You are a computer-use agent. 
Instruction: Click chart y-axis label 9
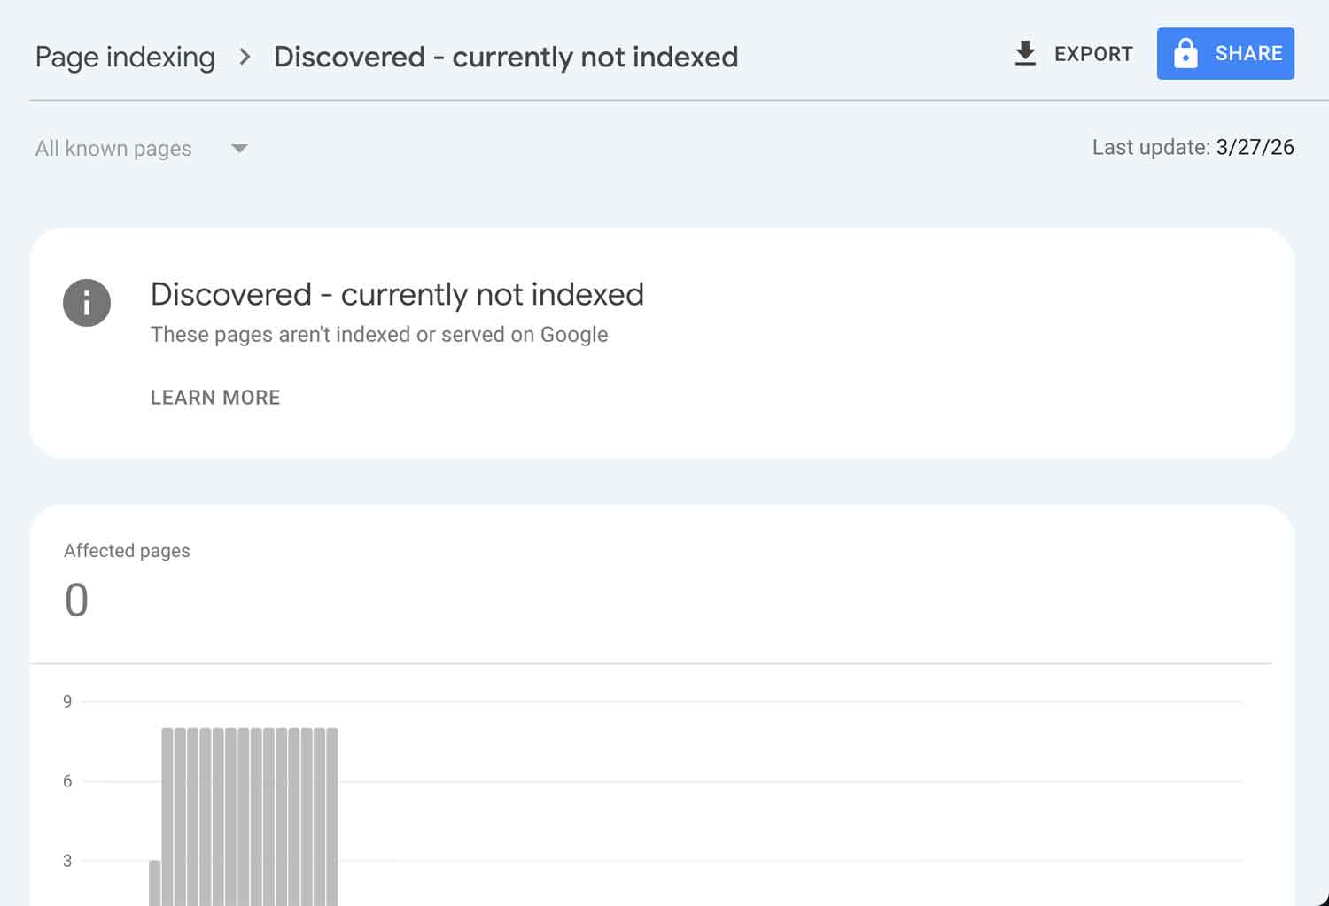[67, 701]
